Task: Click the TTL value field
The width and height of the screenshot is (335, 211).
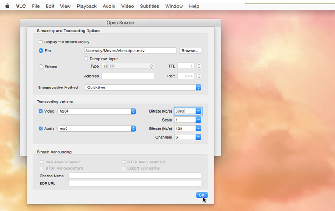Action: [186, 66]
